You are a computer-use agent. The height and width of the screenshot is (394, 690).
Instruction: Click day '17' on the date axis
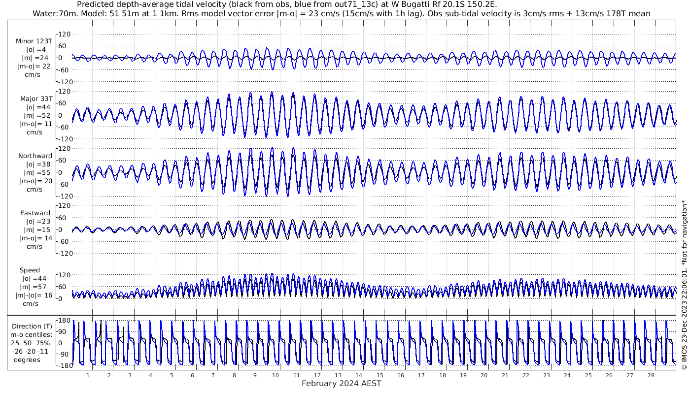[421, 375]
